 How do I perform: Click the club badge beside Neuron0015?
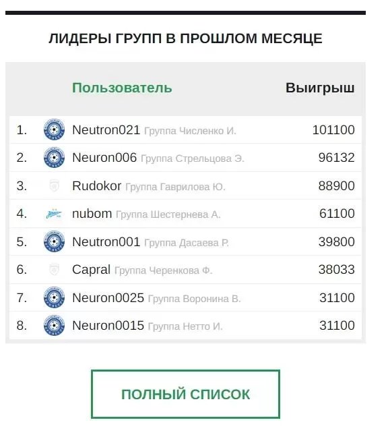point(54,325)
